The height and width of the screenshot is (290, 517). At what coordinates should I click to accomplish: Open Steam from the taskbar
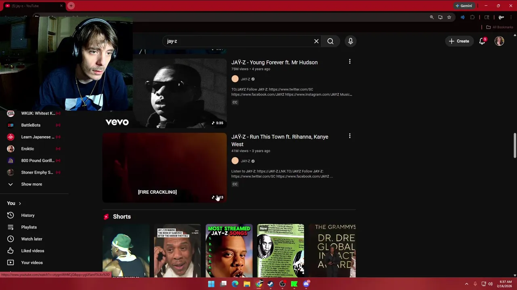tap(271, 284)
